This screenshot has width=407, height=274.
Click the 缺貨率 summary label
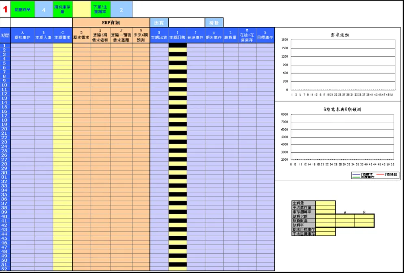(303, 225)
